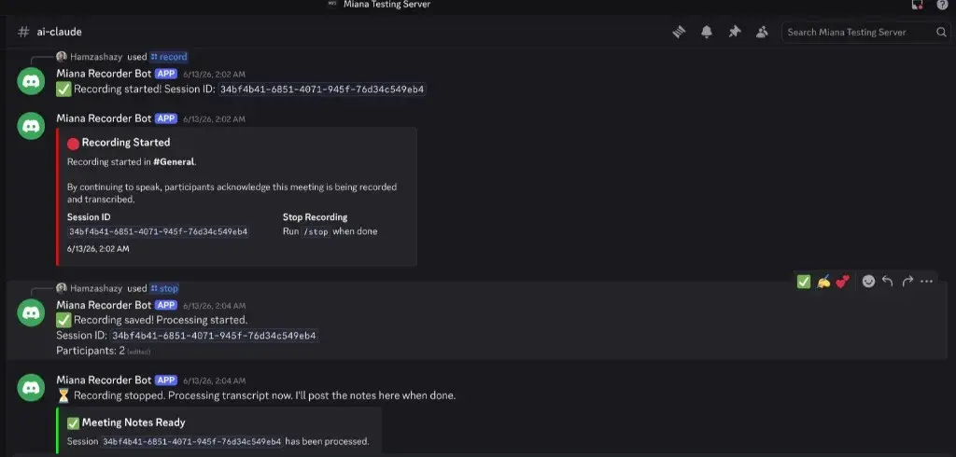Click the small (edited) label
Screen dimensions: 956x457
coord(139,352)
